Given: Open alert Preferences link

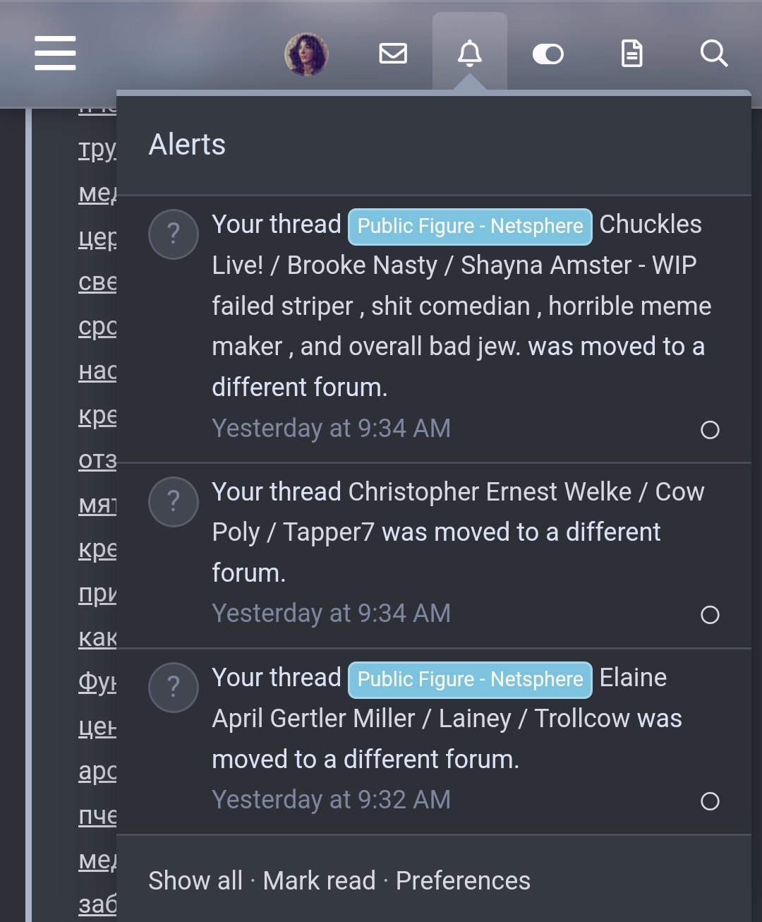Looking at the screenshot, I should point(463,881).
